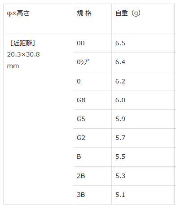Click the 2B specification cell
Screen dimensions: 176x209
pos(92,176)
